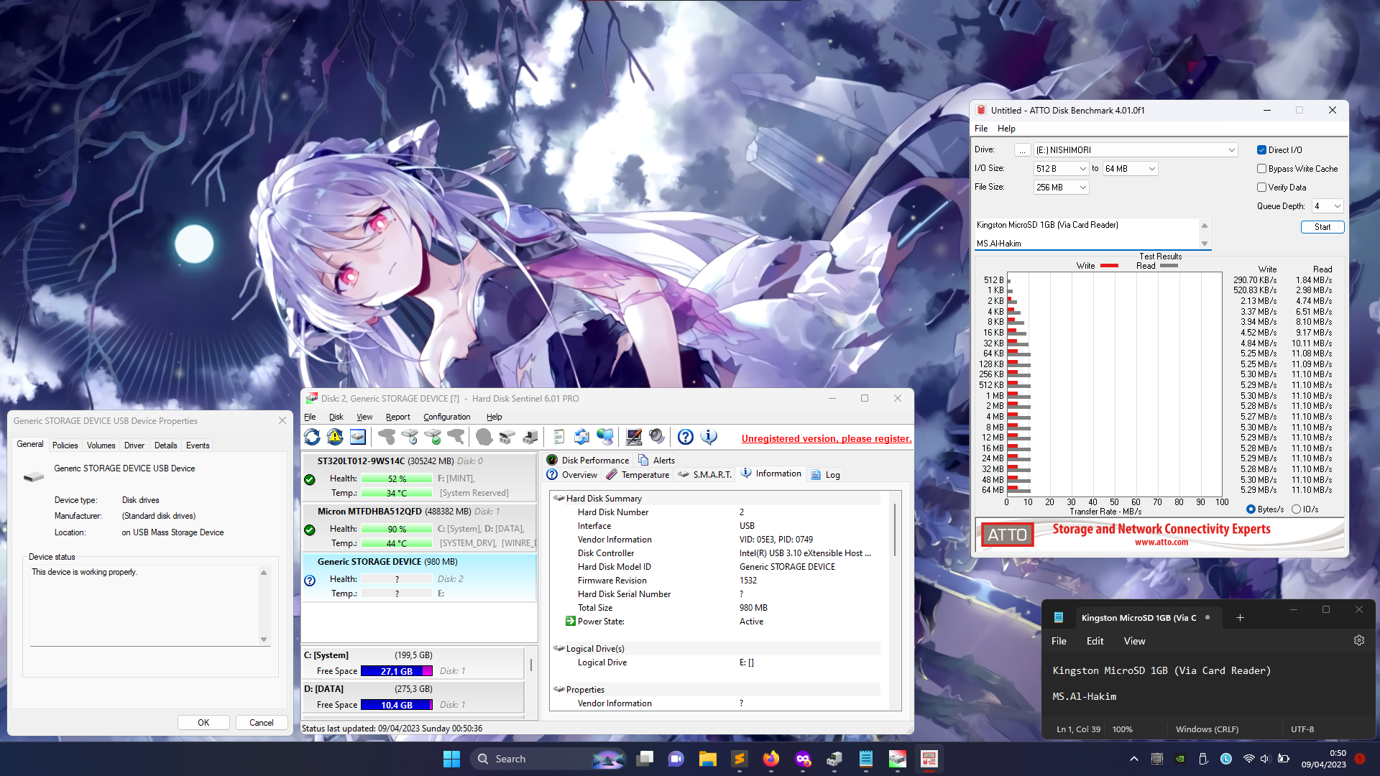Click the ST320LT012 health bar showing 52 %
The height and width of the screenshot is (776, 1380).
(397, 479)
